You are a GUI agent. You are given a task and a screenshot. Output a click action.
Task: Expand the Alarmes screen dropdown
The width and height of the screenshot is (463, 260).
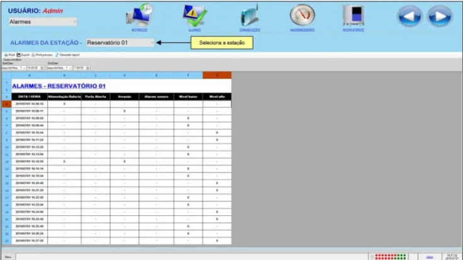74,22
